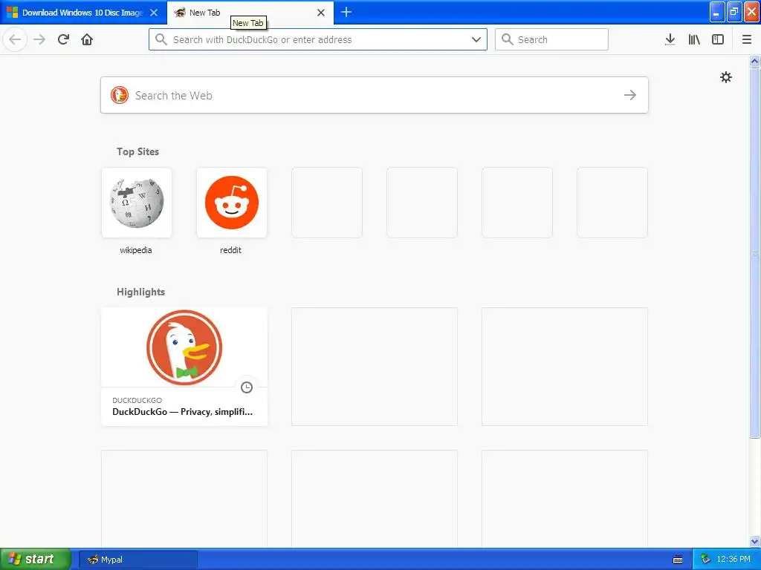Screen dimensions: 761x570
Task: Open a new tab with plus button
Action: pyautogui.click(x=346, y=12)
